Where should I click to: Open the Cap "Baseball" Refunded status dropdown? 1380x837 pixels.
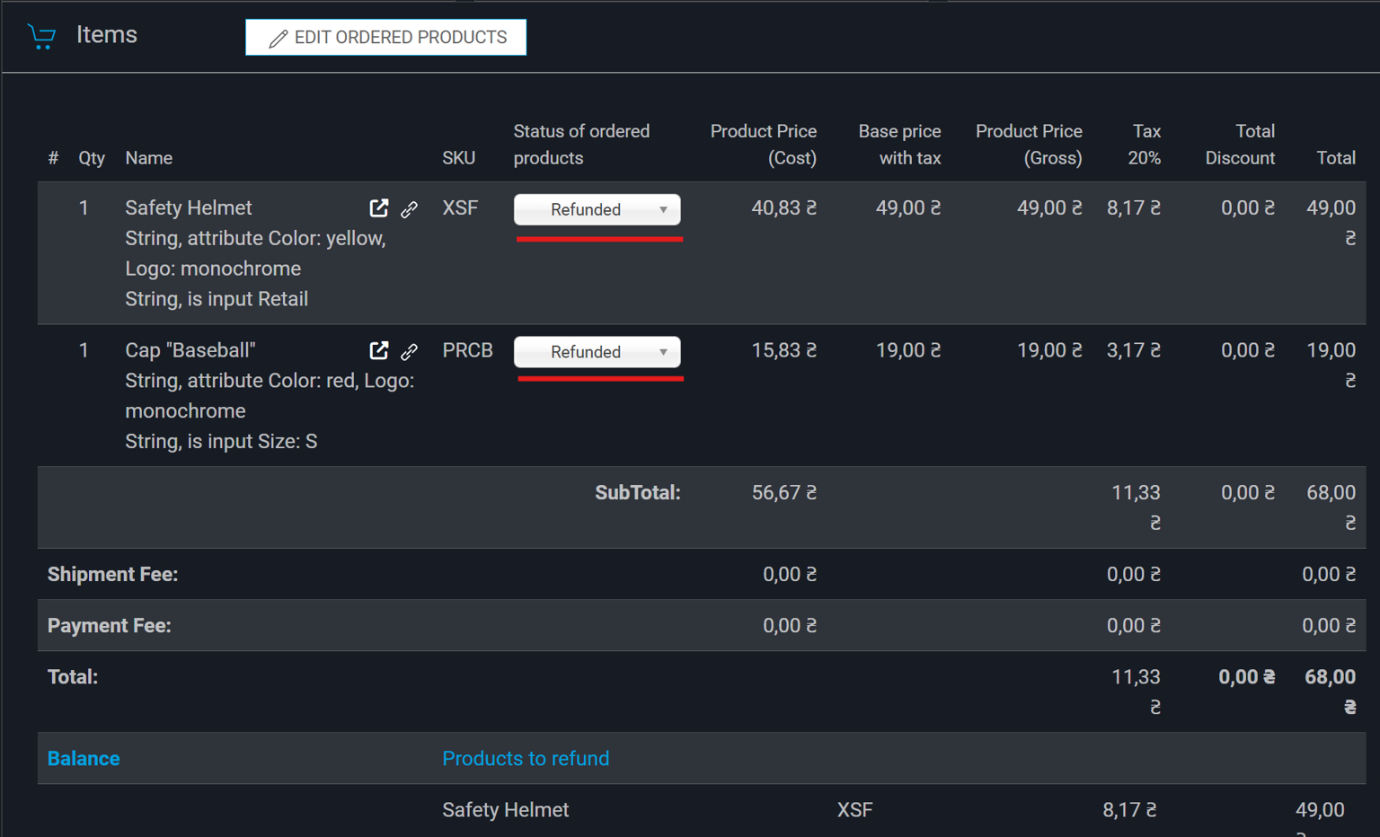point(597,352)
